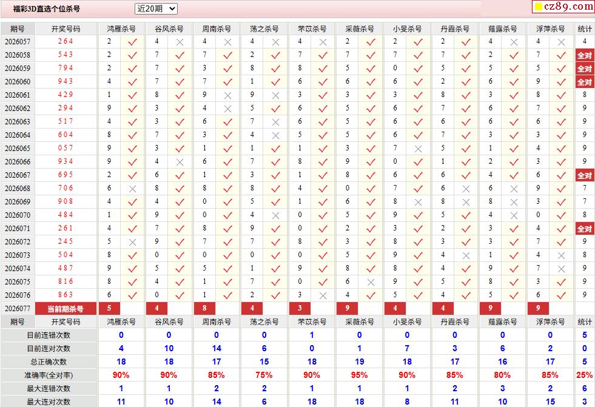Click the 全对 badge in row 2026060

tap(584, 82)
